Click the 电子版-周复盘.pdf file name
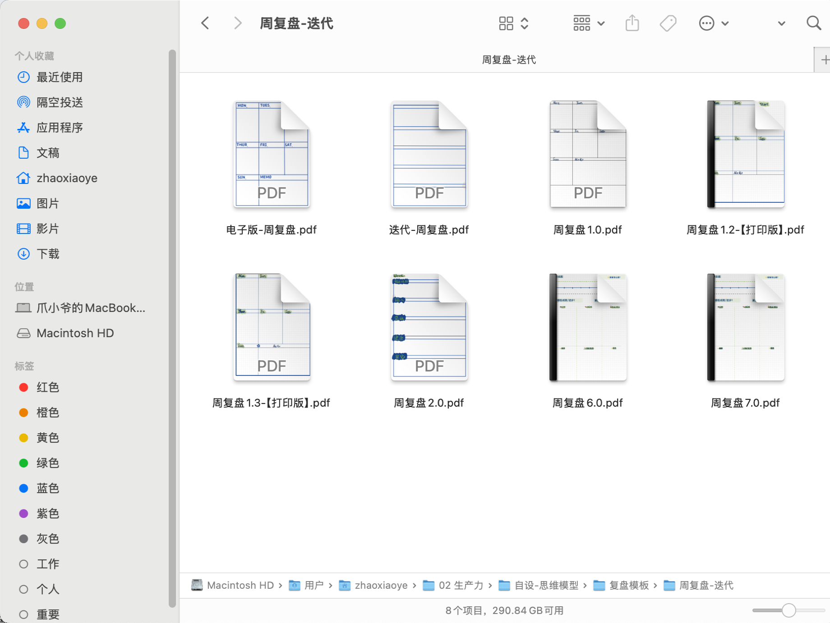The width and height of the screenshot is (830, 623). [272, 230]
